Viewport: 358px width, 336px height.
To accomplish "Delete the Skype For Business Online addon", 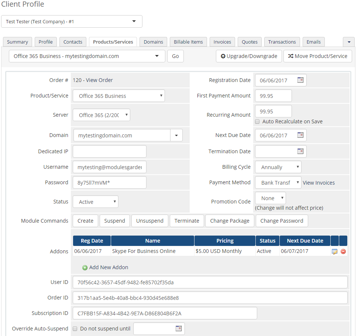I will [x=343, y=251].
